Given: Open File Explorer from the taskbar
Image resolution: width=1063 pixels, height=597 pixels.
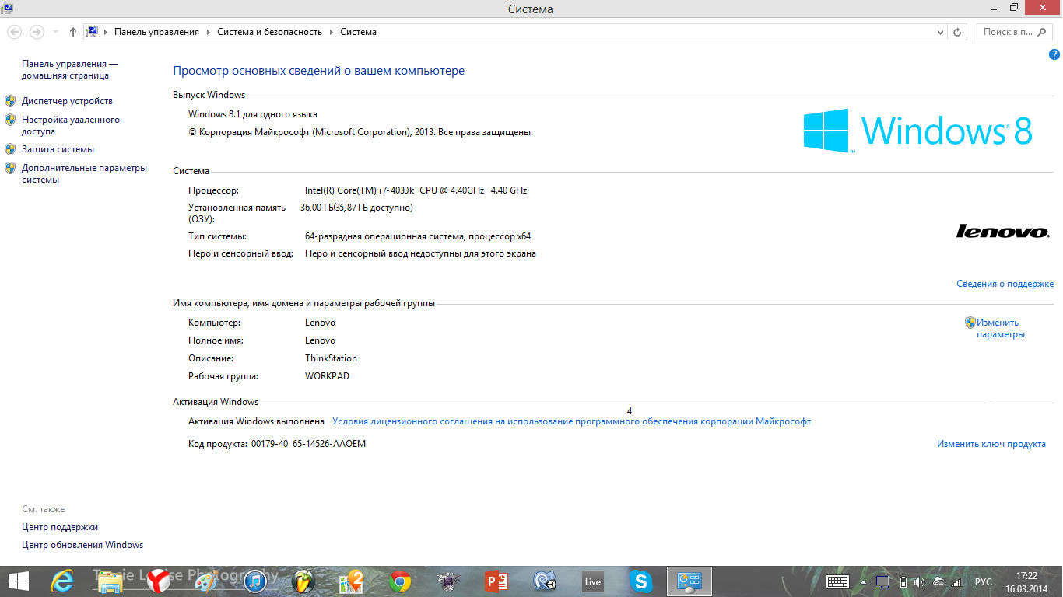Looking at the screenshot, I should tap(110, 581).
